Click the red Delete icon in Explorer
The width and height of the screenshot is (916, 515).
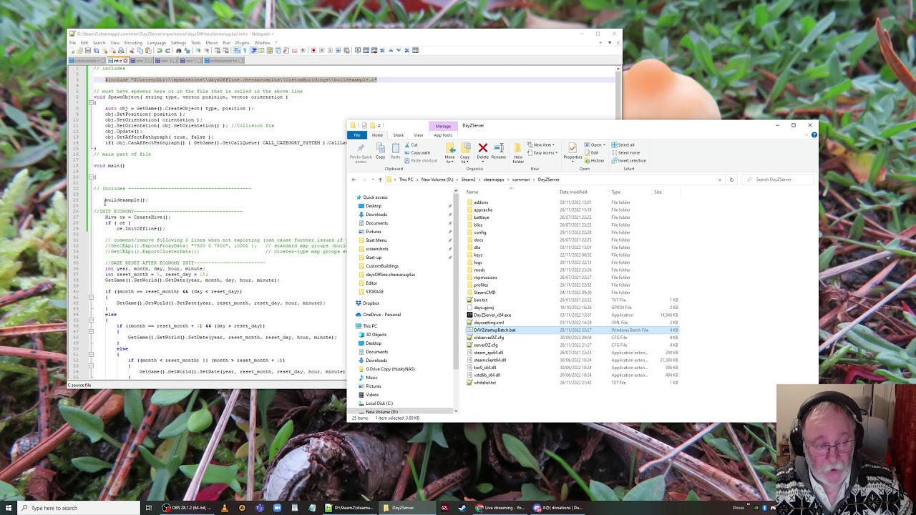click(483, 148)
